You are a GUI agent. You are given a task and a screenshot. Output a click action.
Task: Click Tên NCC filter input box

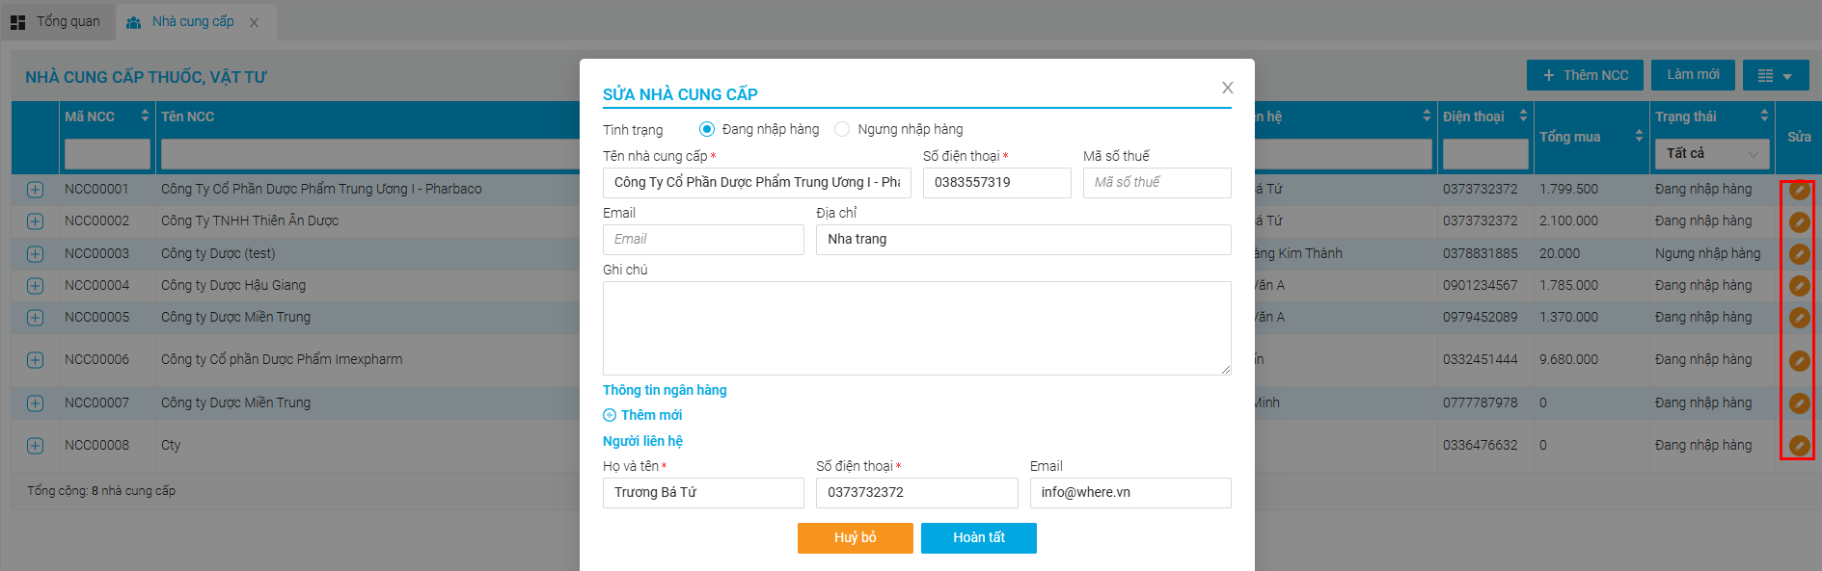370,154
